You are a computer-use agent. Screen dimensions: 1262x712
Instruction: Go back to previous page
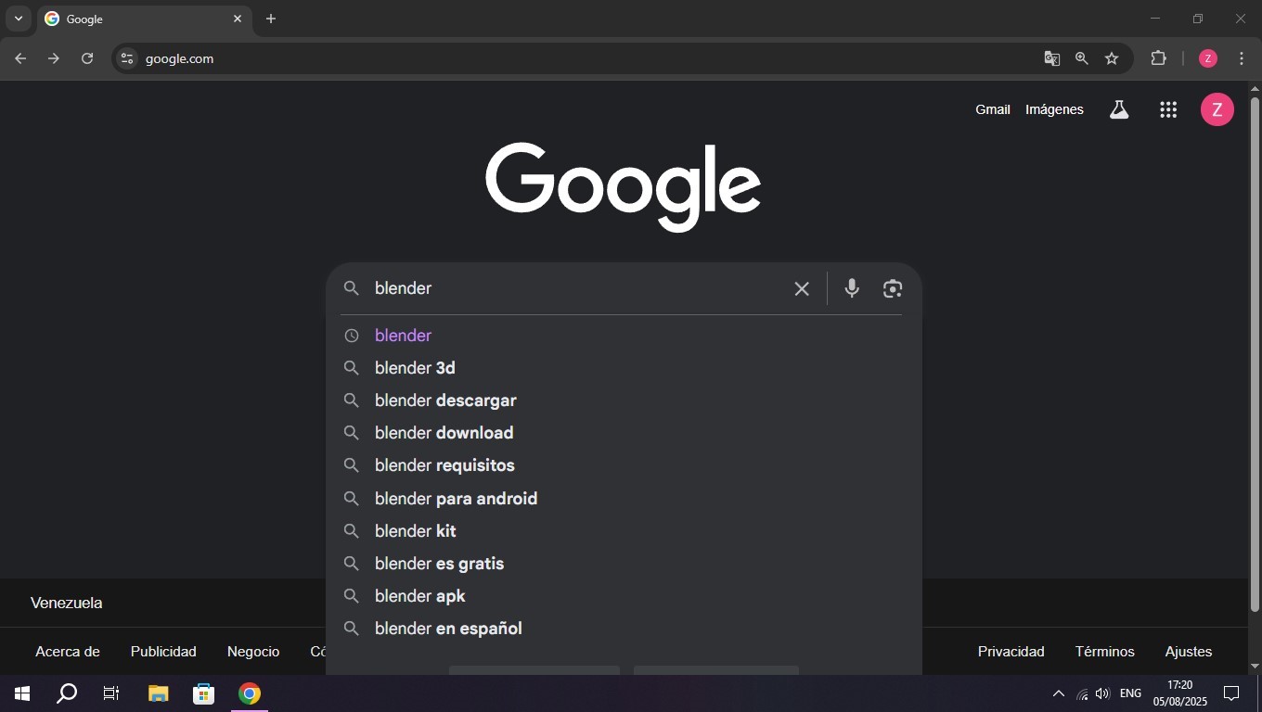20,58
